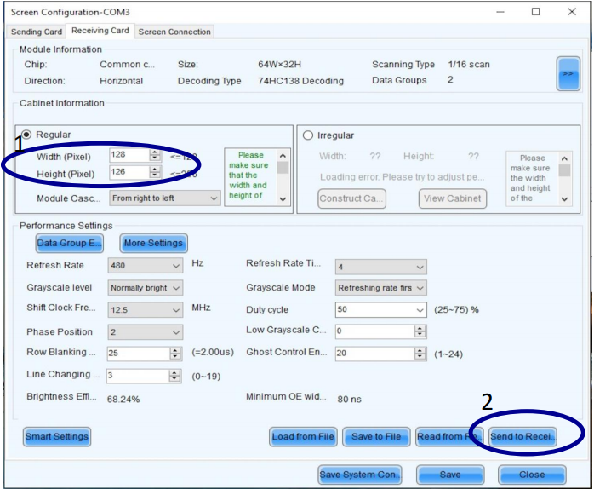Image resolution: width=594 pixels, height=489 pixels.
Task: Click the Ghost Control Ending value field
Action: tap(375, 354)
